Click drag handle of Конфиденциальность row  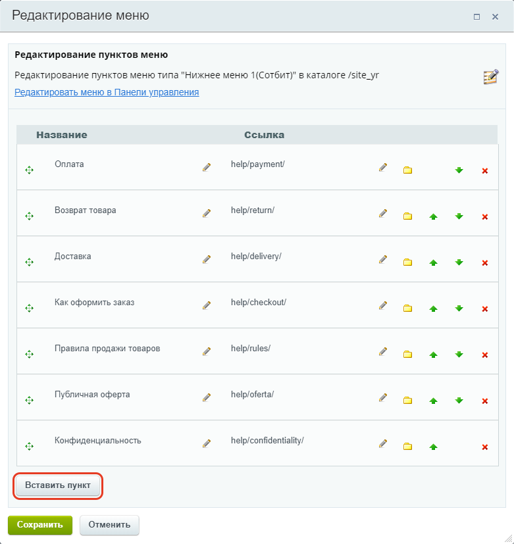pos(29,446)
